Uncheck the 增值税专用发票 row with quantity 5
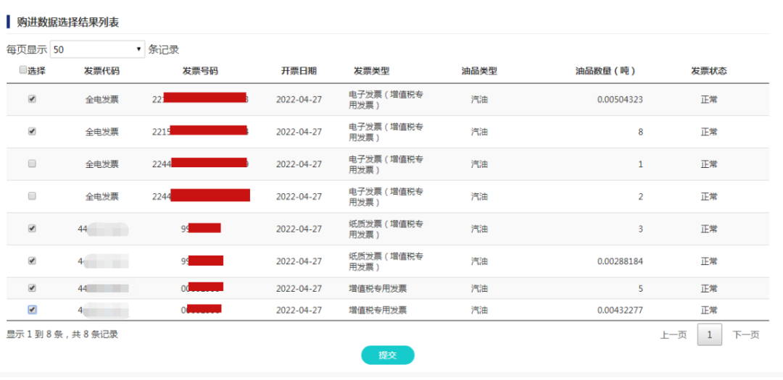The width and height of the screenshot is (783, 380). point(32,288)
